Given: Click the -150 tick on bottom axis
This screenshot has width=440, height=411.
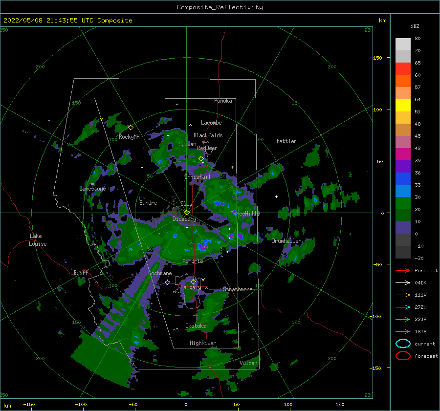Looking at the screenshot, I should [x=29, y=404].
